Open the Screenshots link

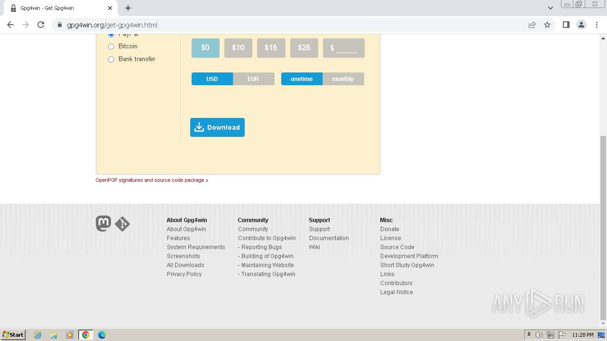[x=184, y=256]
